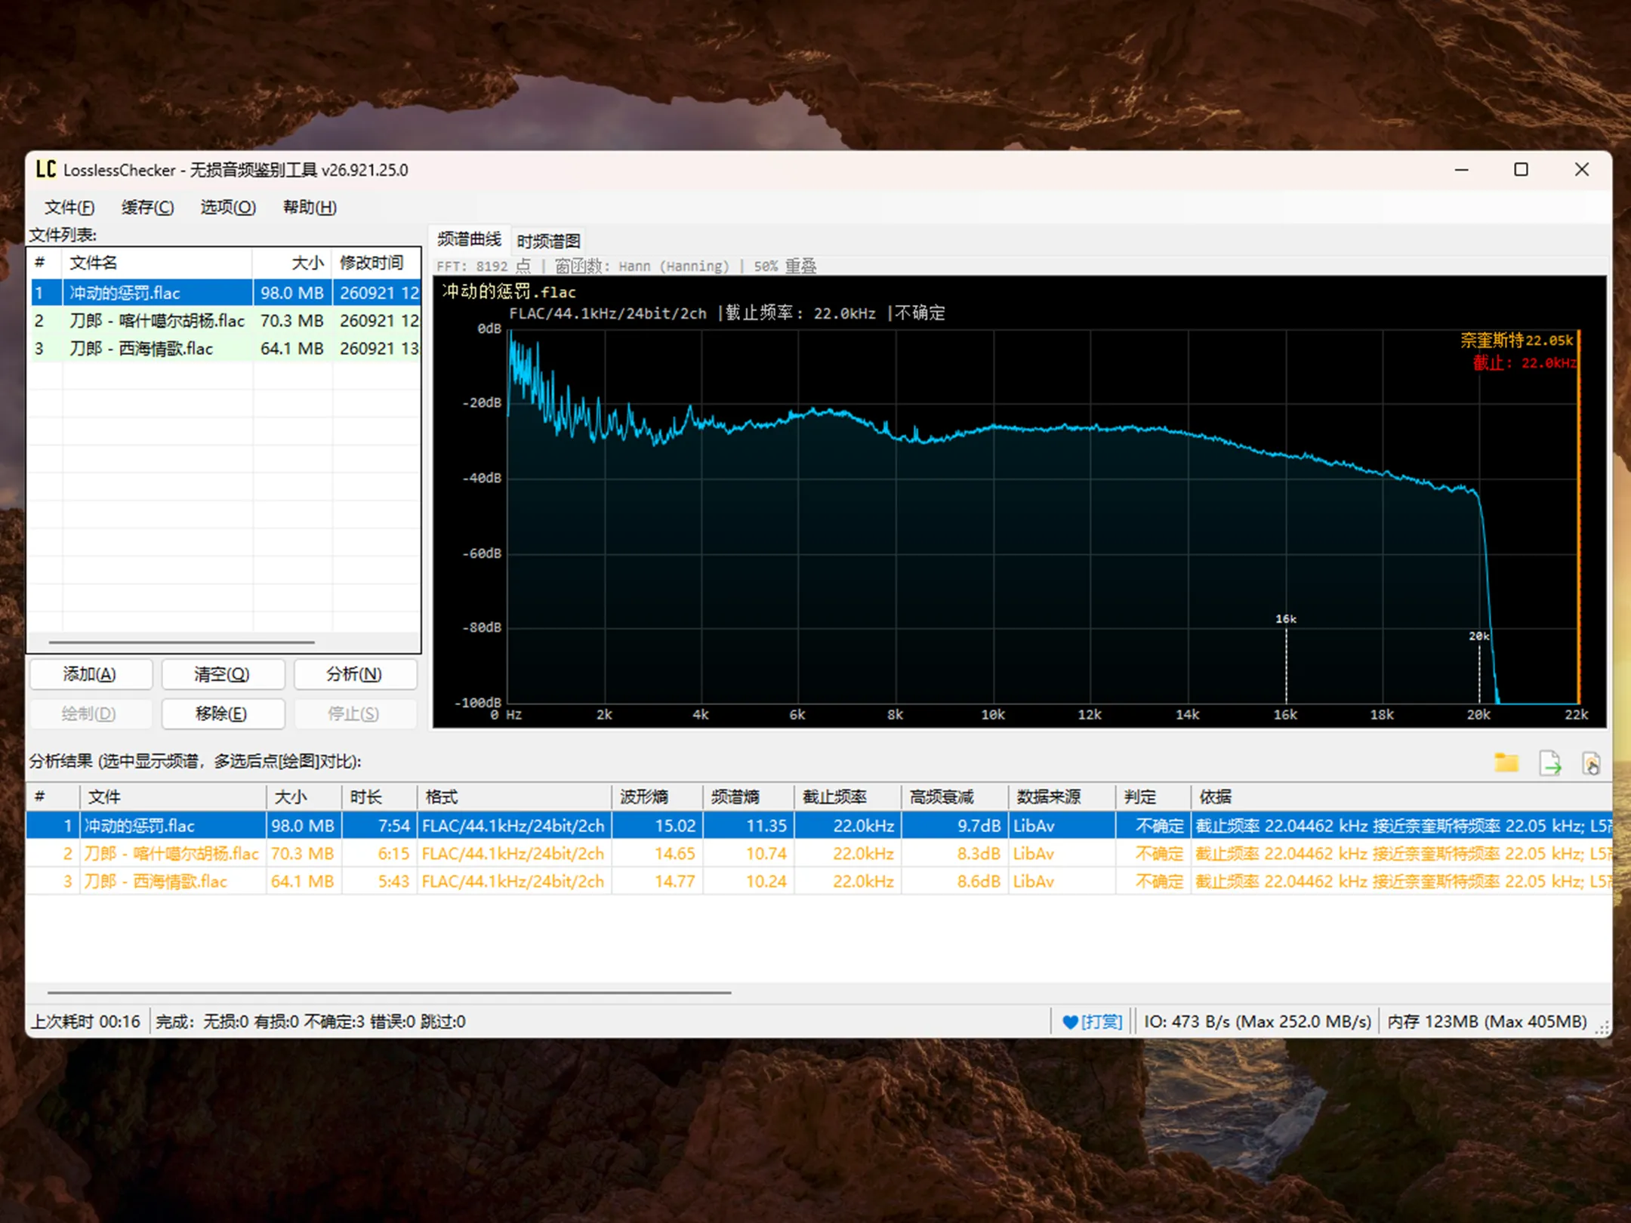Viewport: 1631px width, 1223px height.
Task: Sort results by 波形熵 column header
Action: tap(657, 796)
